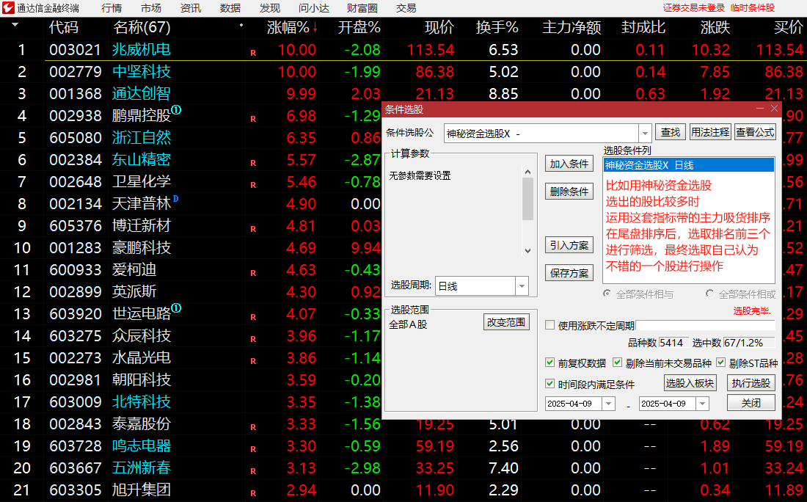Open the 行情 menu
The image size is (807, 502).
pos(112,8)
